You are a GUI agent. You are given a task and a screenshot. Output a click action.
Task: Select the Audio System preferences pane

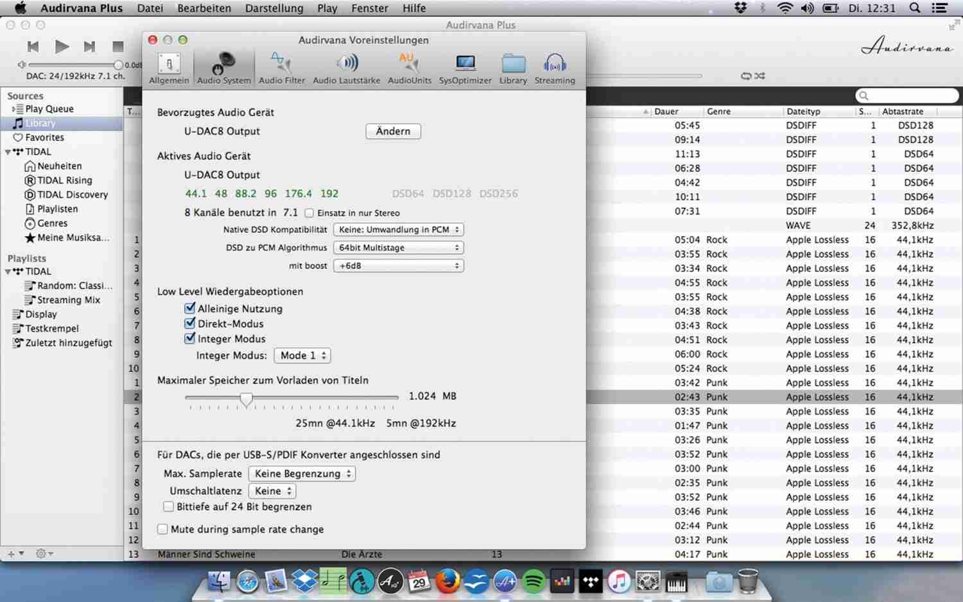point(223,69)
